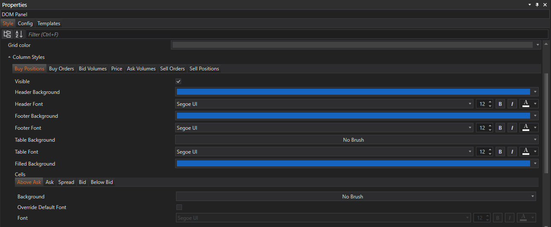This screenshot has width=551, height=227.
Task: Uncheck the Visible checkbox
Action: point(179,81)
